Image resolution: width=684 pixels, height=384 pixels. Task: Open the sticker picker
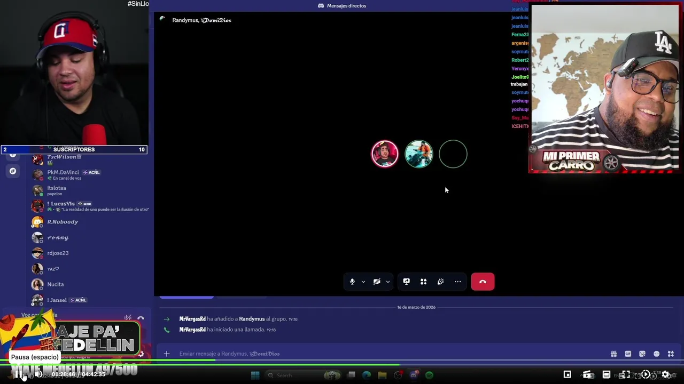(642, 354)
